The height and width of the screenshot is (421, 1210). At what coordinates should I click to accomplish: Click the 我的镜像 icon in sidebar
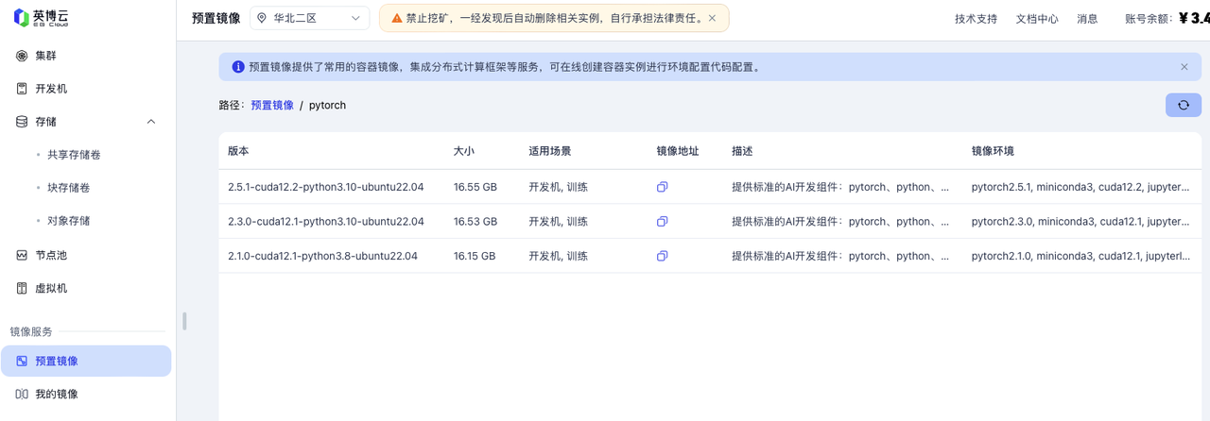pyautogui.click(x=22, y=394)
